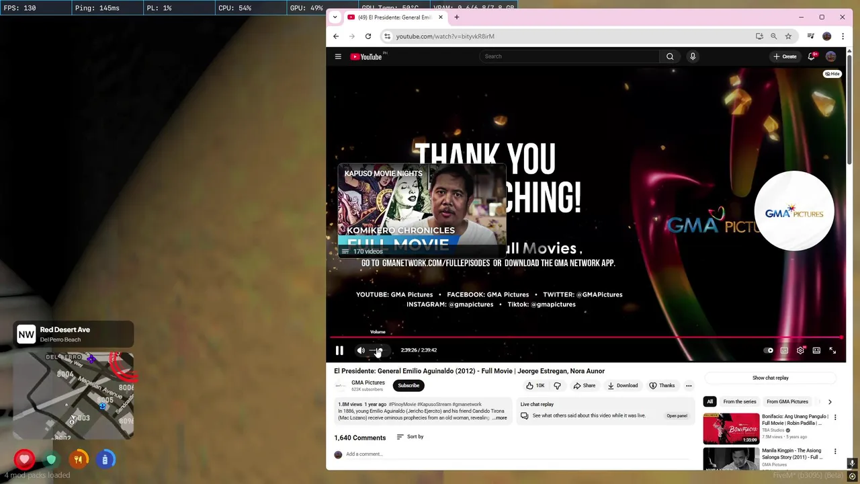
Task: Open the YouTube hamburger guide menu
Action: point(338,56)
